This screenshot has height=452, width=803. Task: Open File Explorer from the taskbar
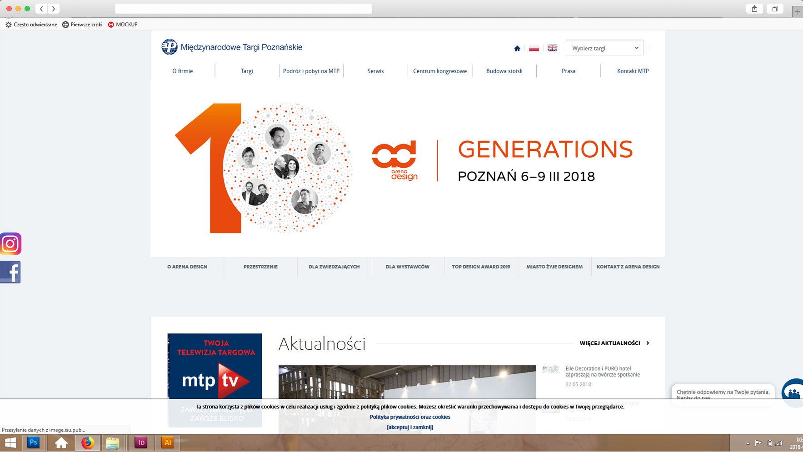click(x=113, y=442)
